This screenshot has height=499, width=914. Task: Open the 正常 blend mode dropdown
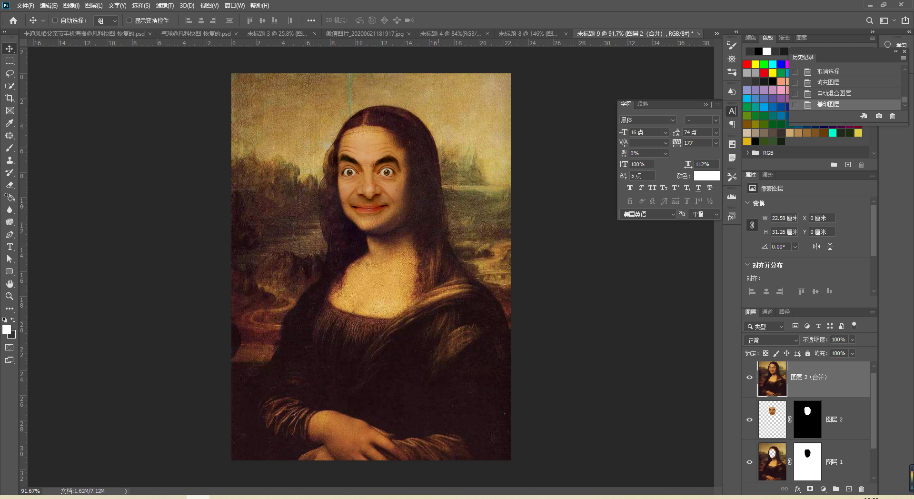pos(772,340)
